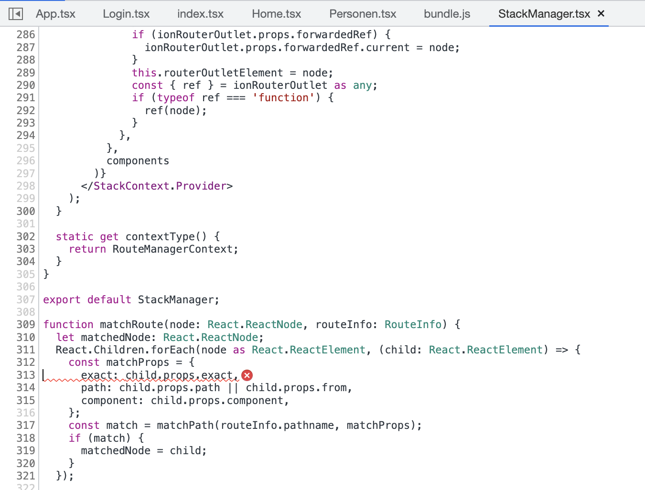Close the StackManager.tsx tab
Screen dimensions: 645x490
click(601, 13)
